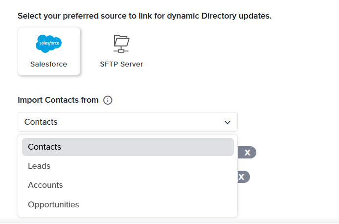Screen dimensions: 339x224
Task: Collapse the dropdown using the chevron arrow
Action: [227, 122]
